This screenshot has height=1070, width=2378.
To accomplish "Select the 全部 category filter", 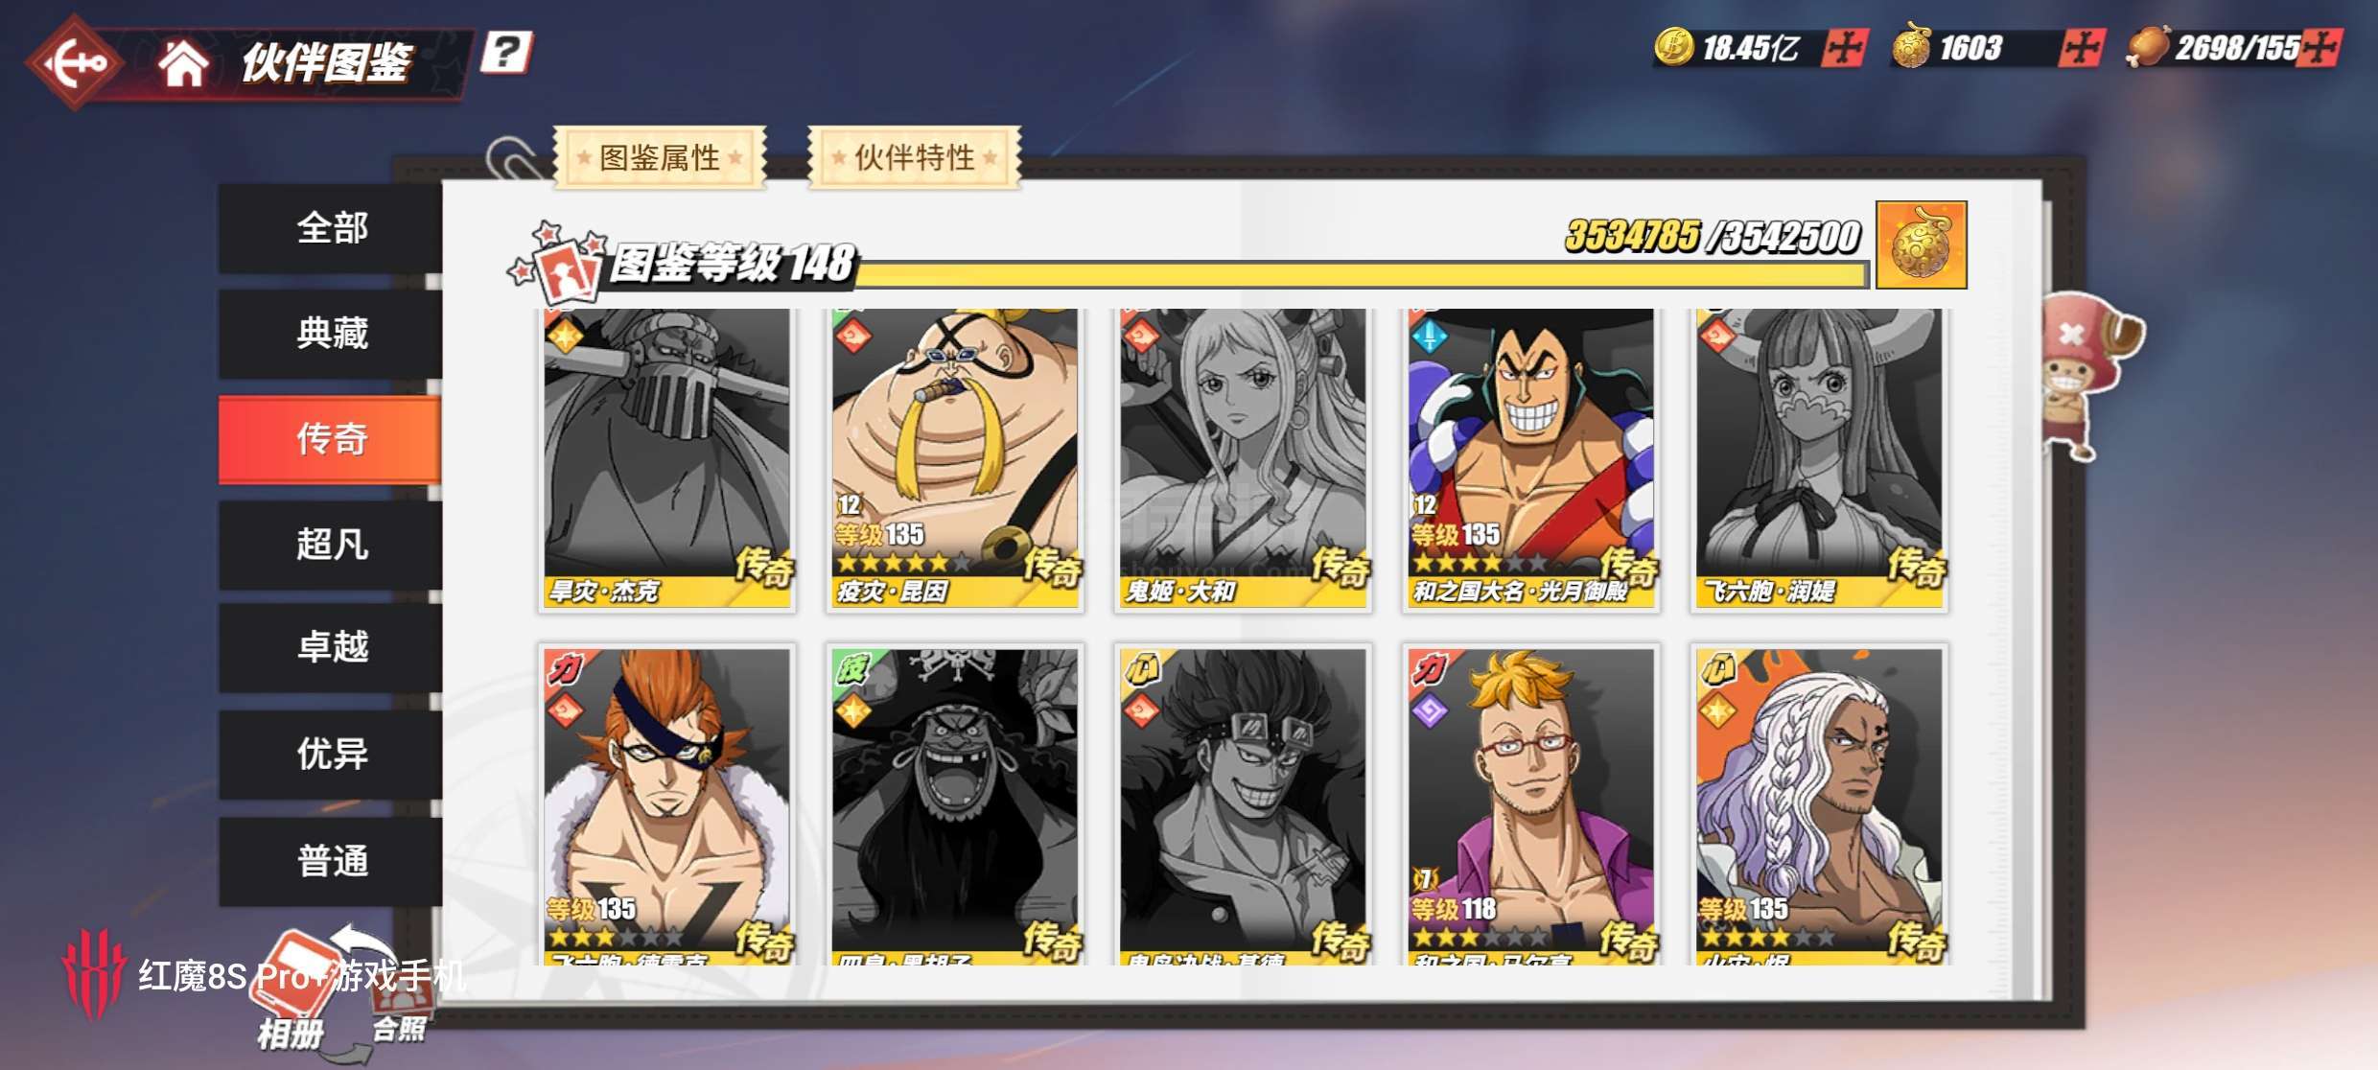I will (x=331, y=228).
